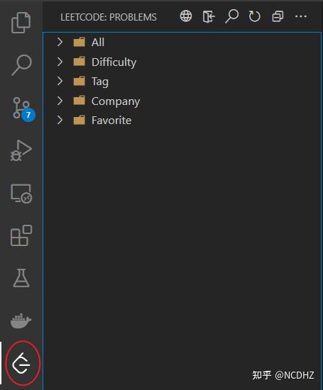323x390 pixels.
Task: Expand the Difficulty folder
Action: (x=60, y=62)
